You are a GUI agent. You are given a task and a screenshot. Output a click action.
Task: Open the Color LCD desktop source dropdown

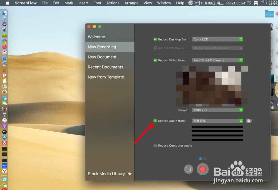[217, 39]
